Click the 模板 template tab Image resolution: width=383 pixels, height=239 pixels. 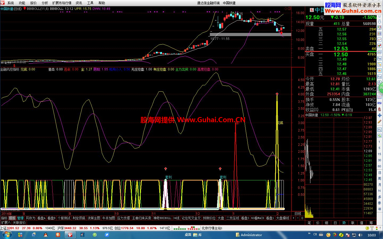[12, 218]
